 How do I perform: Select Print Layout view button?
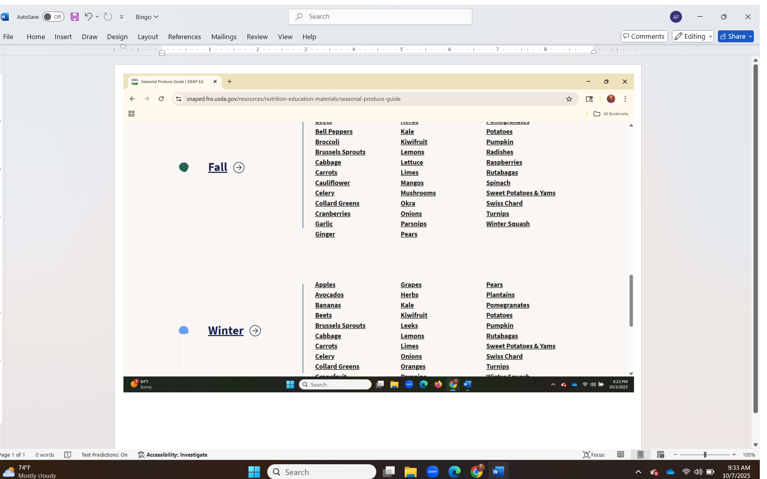point(640,455)
